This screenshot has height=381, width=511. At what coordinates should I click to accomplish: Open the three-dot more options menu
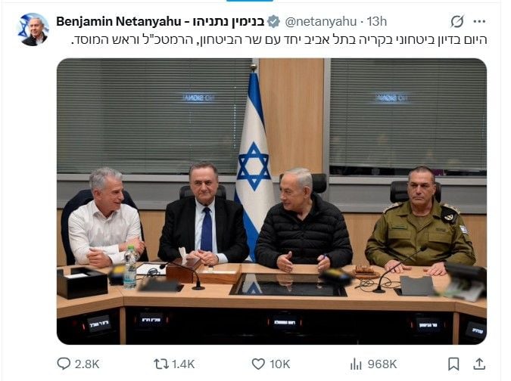[479, 21]
